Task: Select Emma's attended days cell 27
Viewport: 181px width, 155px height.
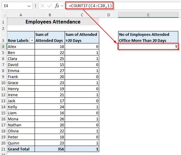Action: click(x=50, y=71)
